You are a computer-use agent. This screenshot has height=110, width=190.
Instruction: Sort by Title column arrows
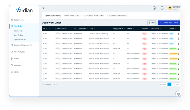(94, 29)
